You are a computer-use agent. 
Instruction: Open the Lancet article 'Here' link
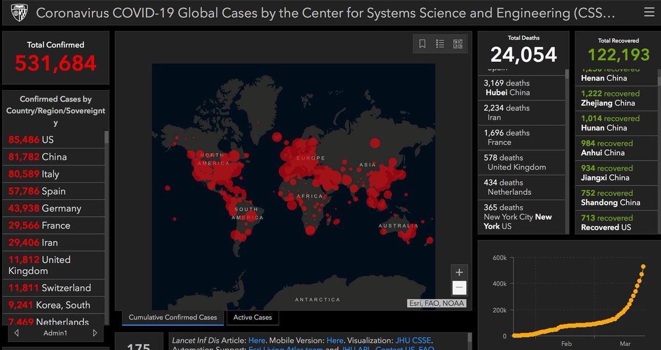[256, 341]
